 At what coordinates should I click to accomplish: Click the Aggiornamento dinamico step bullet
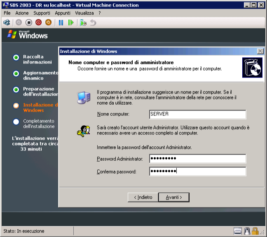(16, 74)
